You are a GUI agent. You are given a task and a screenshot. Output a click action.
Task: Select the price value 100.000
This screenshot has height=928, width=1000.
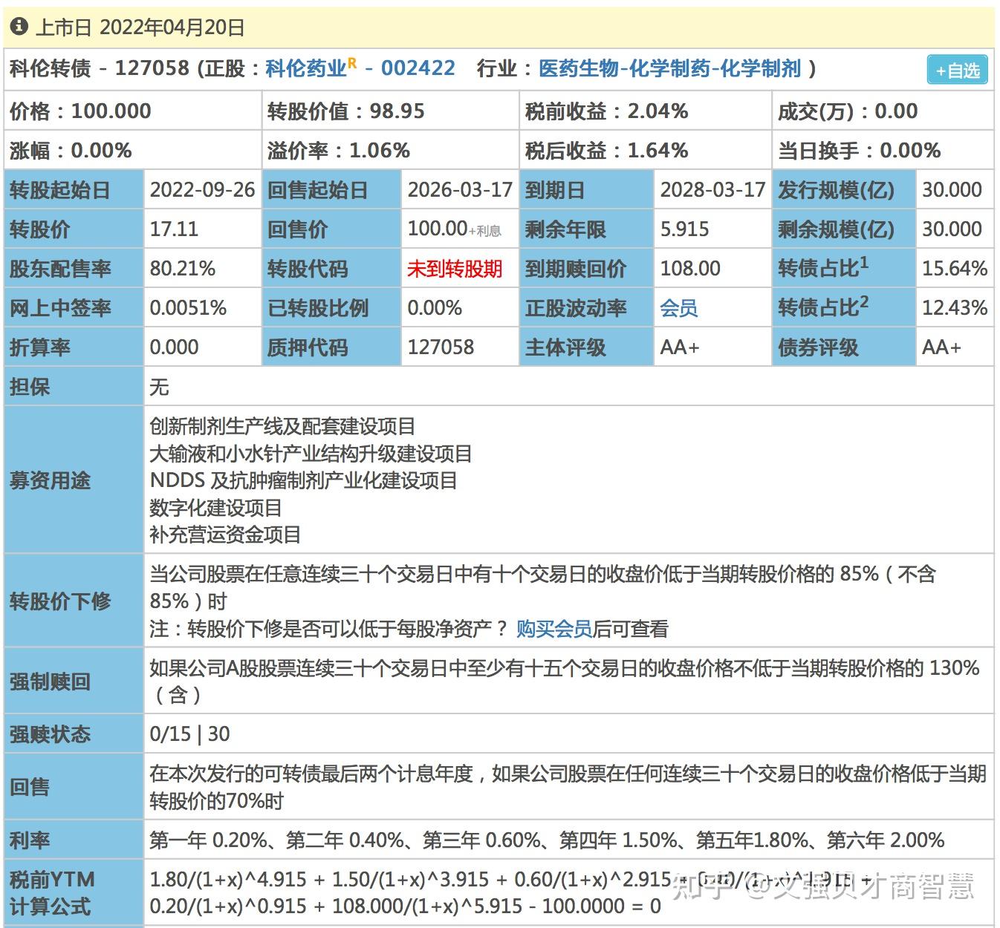pos(111,111)
